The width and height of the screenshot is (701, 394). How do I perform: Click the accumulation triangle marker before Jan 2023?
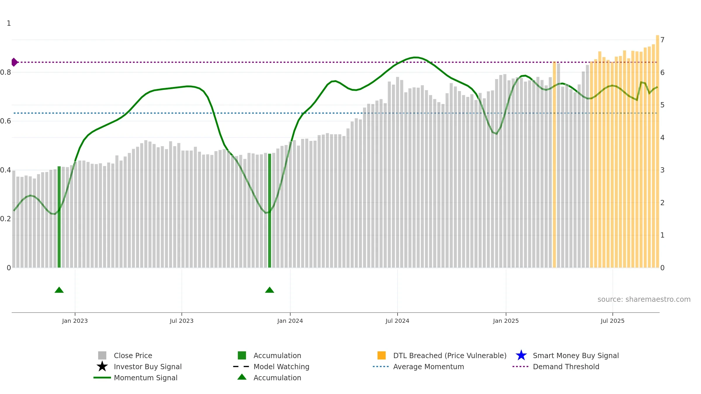[x=59, y=290]
